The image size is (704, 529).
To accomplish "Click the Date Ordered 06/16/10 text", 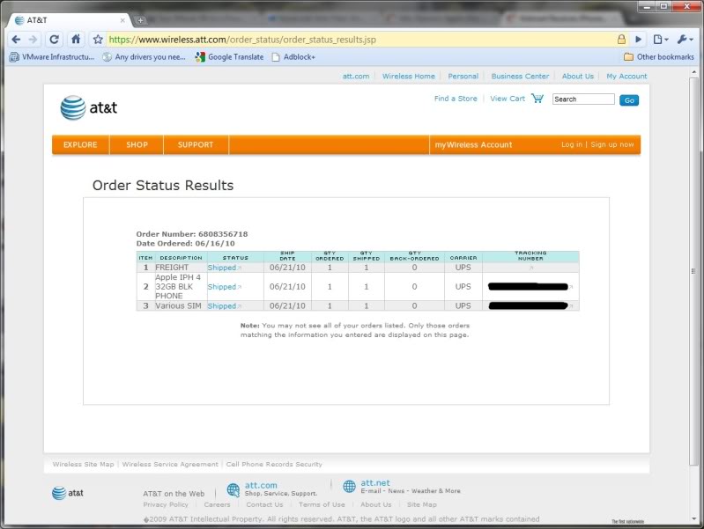I will pos(185,244).
